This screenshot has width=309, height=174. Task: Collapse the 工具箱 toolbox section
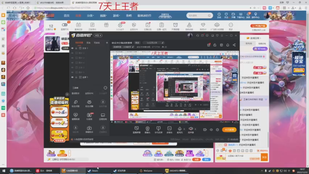tap(105, 88)
